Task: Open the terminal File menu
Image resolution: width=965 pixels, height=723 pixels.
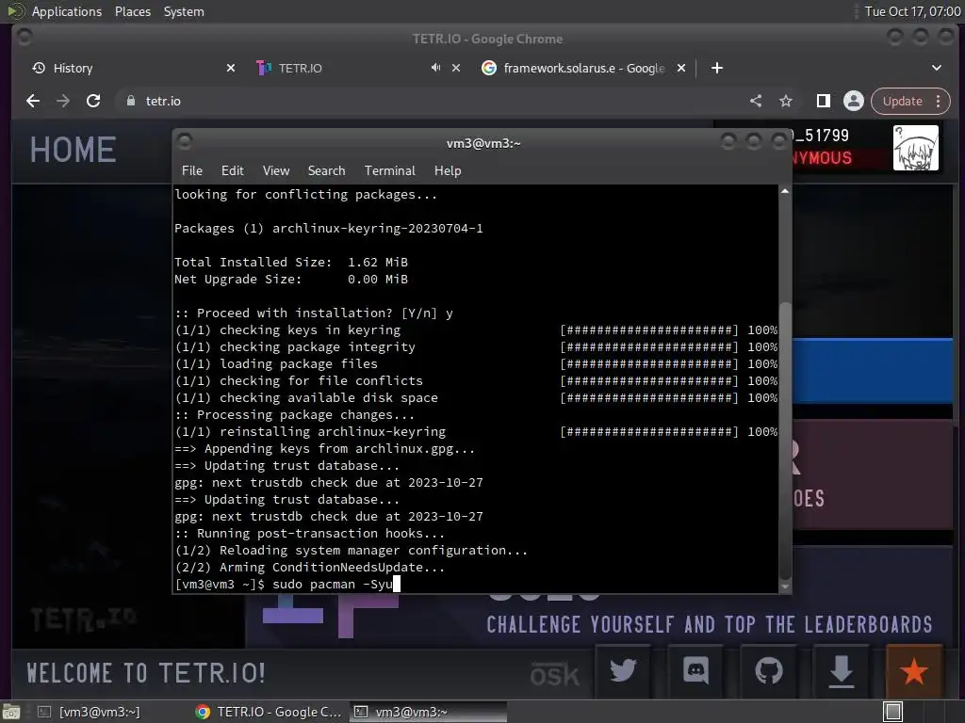Action: tap(192, 170)
